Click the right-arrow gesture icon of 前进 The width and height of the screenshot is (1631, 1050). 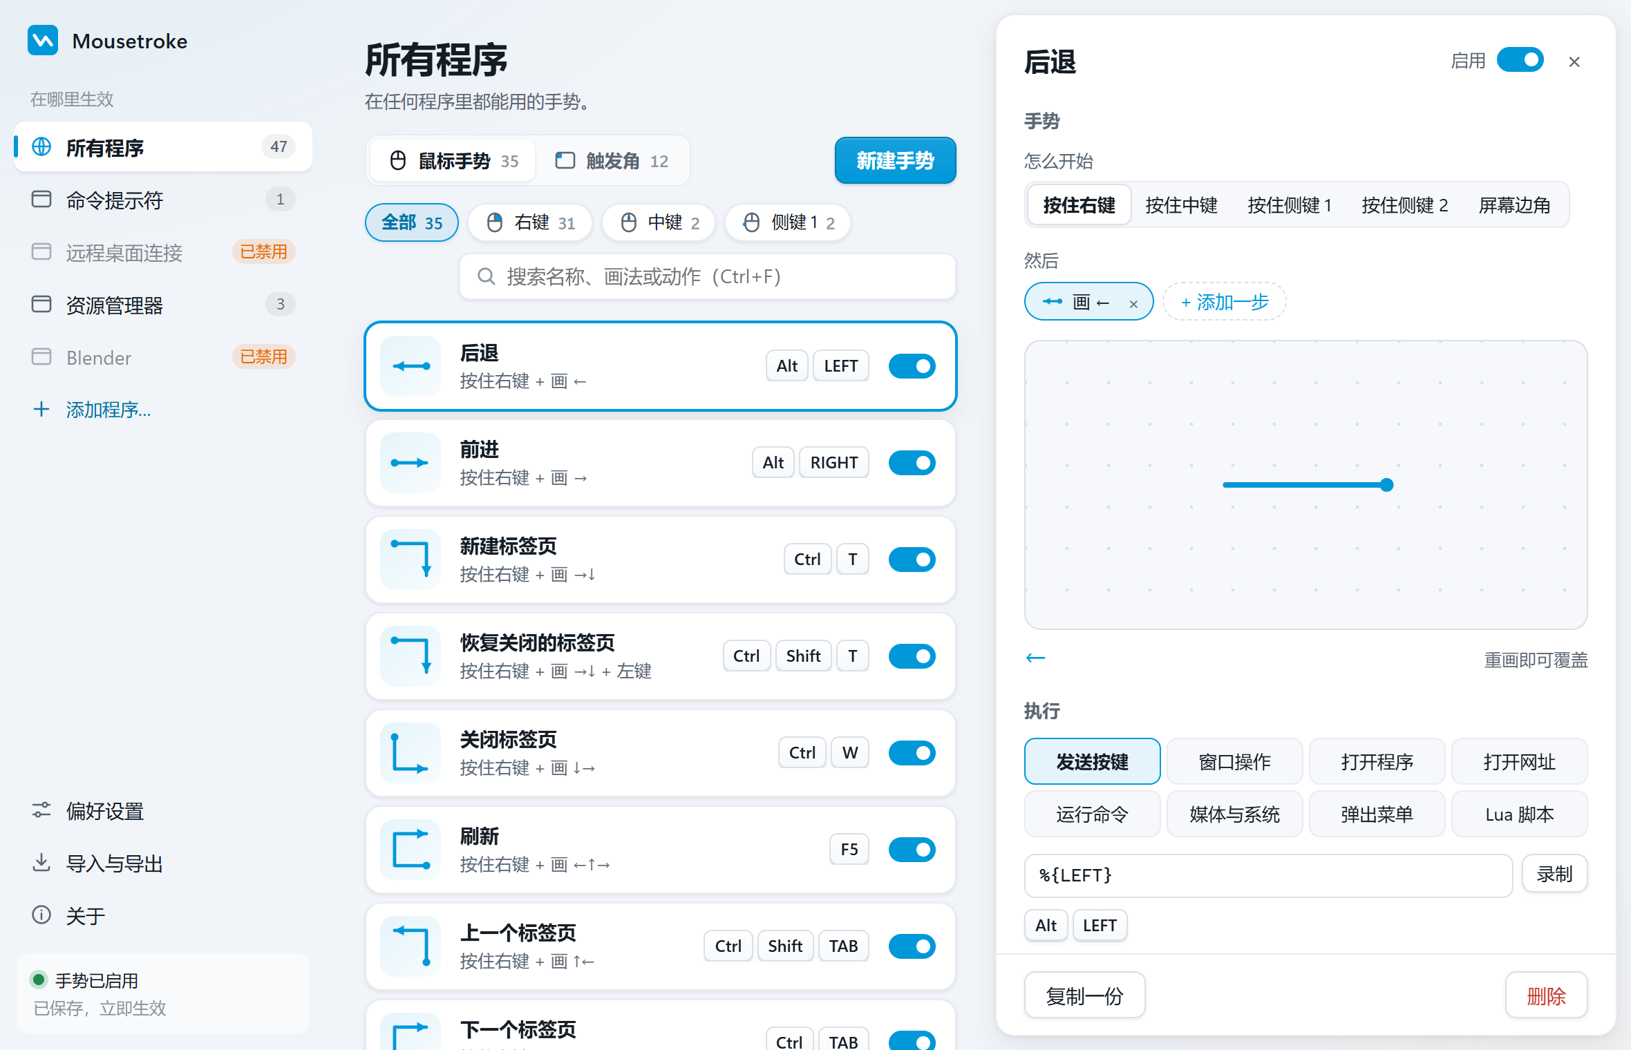[411, 463]
